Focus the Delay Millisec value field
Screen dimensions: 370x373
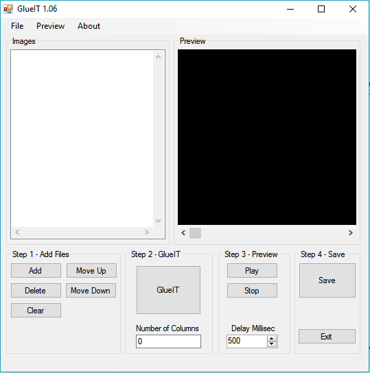point(247,341)
